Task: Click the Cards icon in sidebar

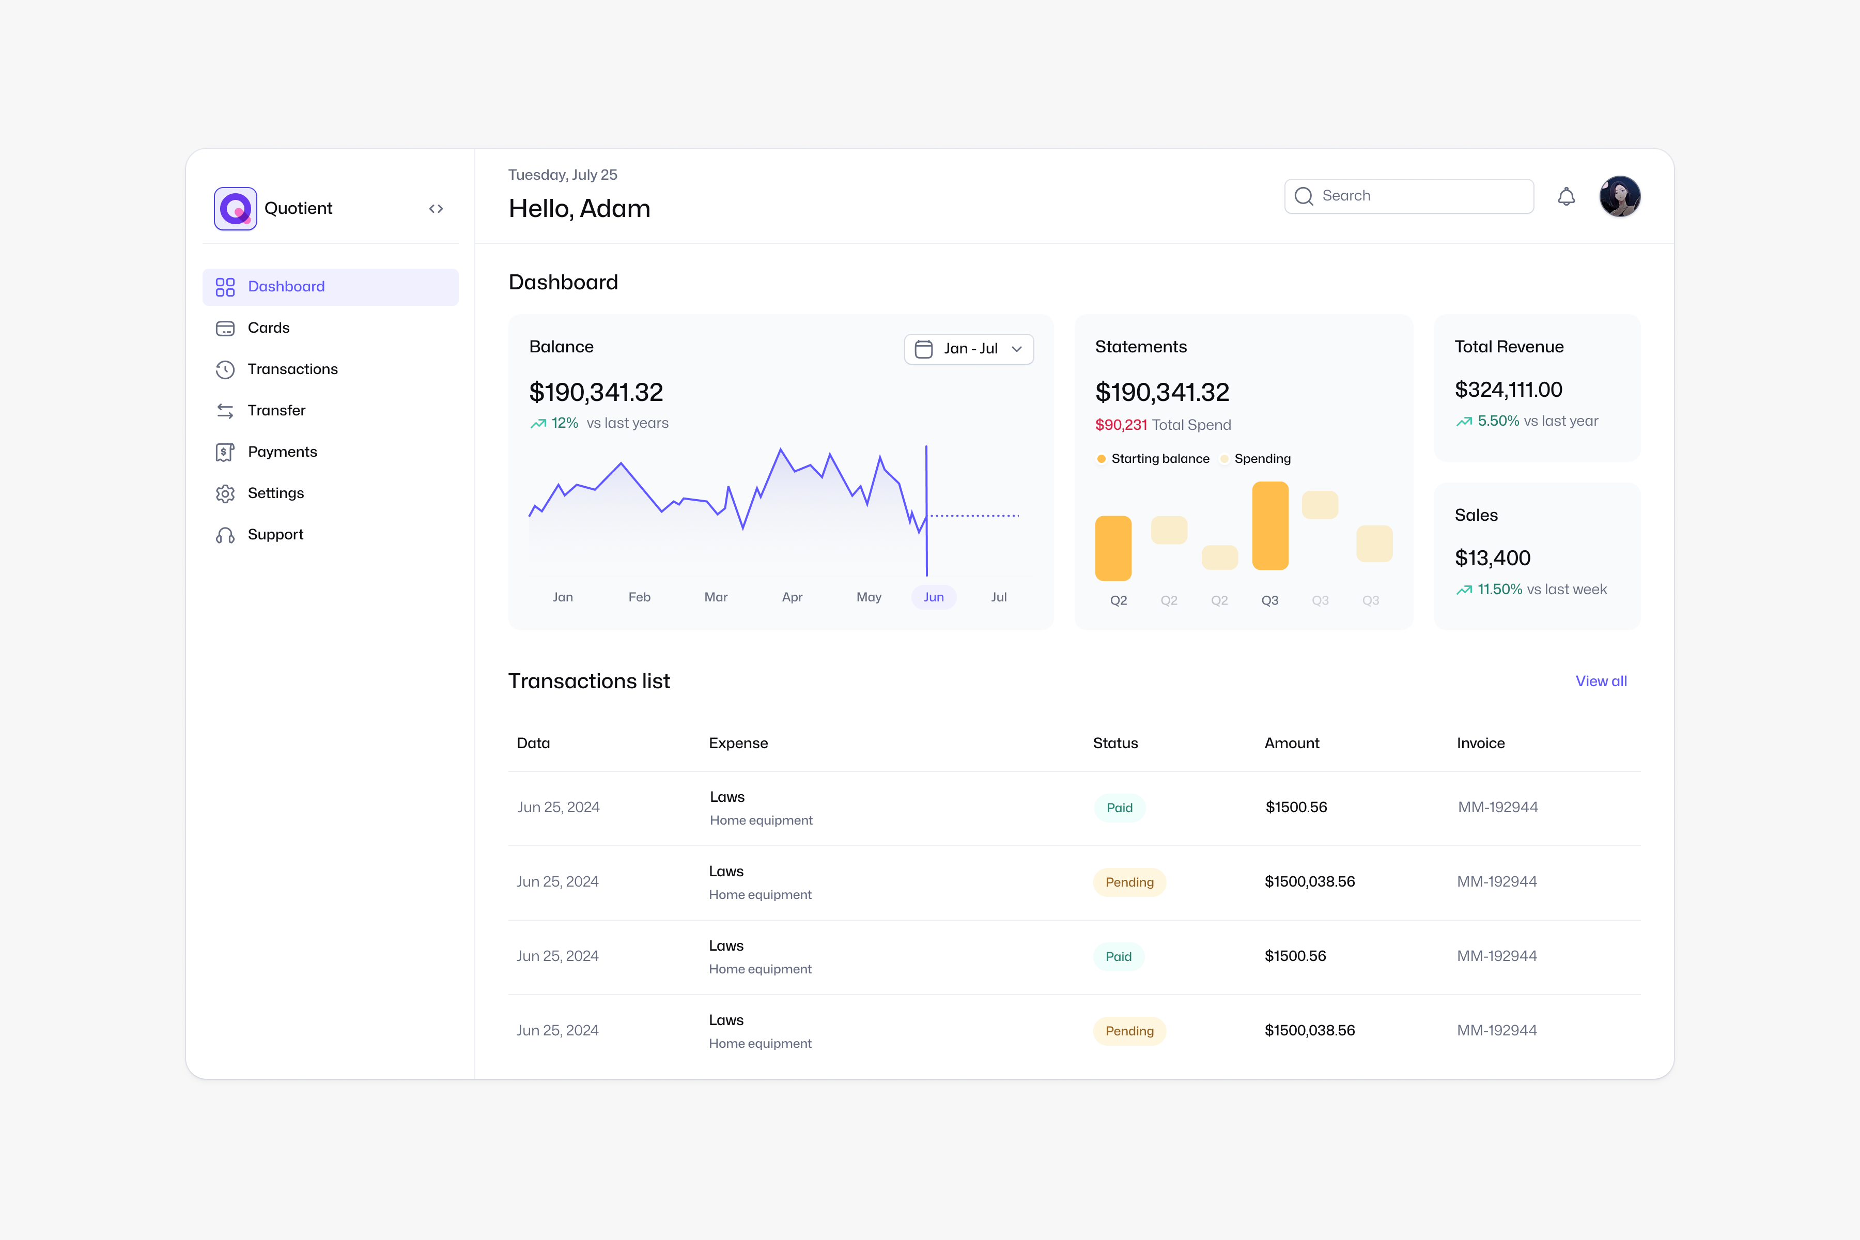Action: (225, 328)
